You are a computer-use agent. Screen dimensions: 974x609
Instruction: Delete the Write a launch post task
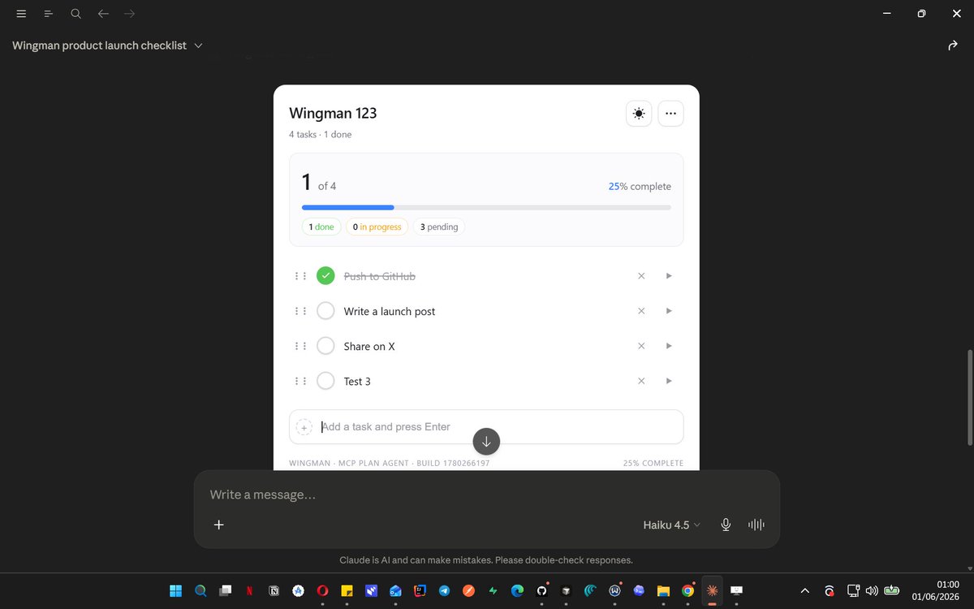tap(641, 311)
